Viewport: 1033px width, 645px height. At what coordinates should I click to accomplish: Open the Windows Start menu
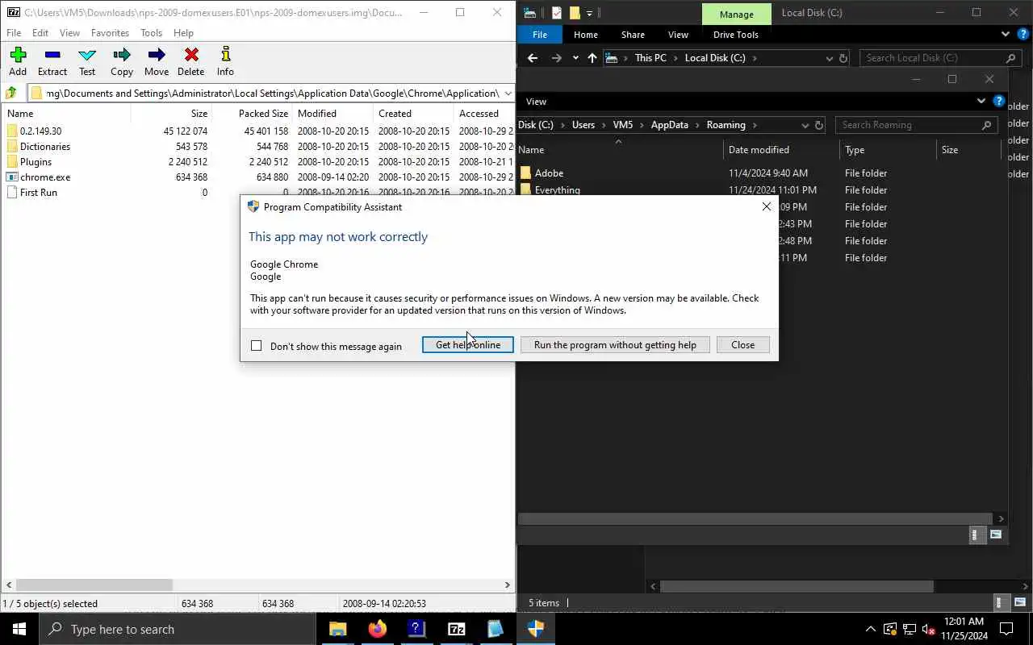point(19,629)
